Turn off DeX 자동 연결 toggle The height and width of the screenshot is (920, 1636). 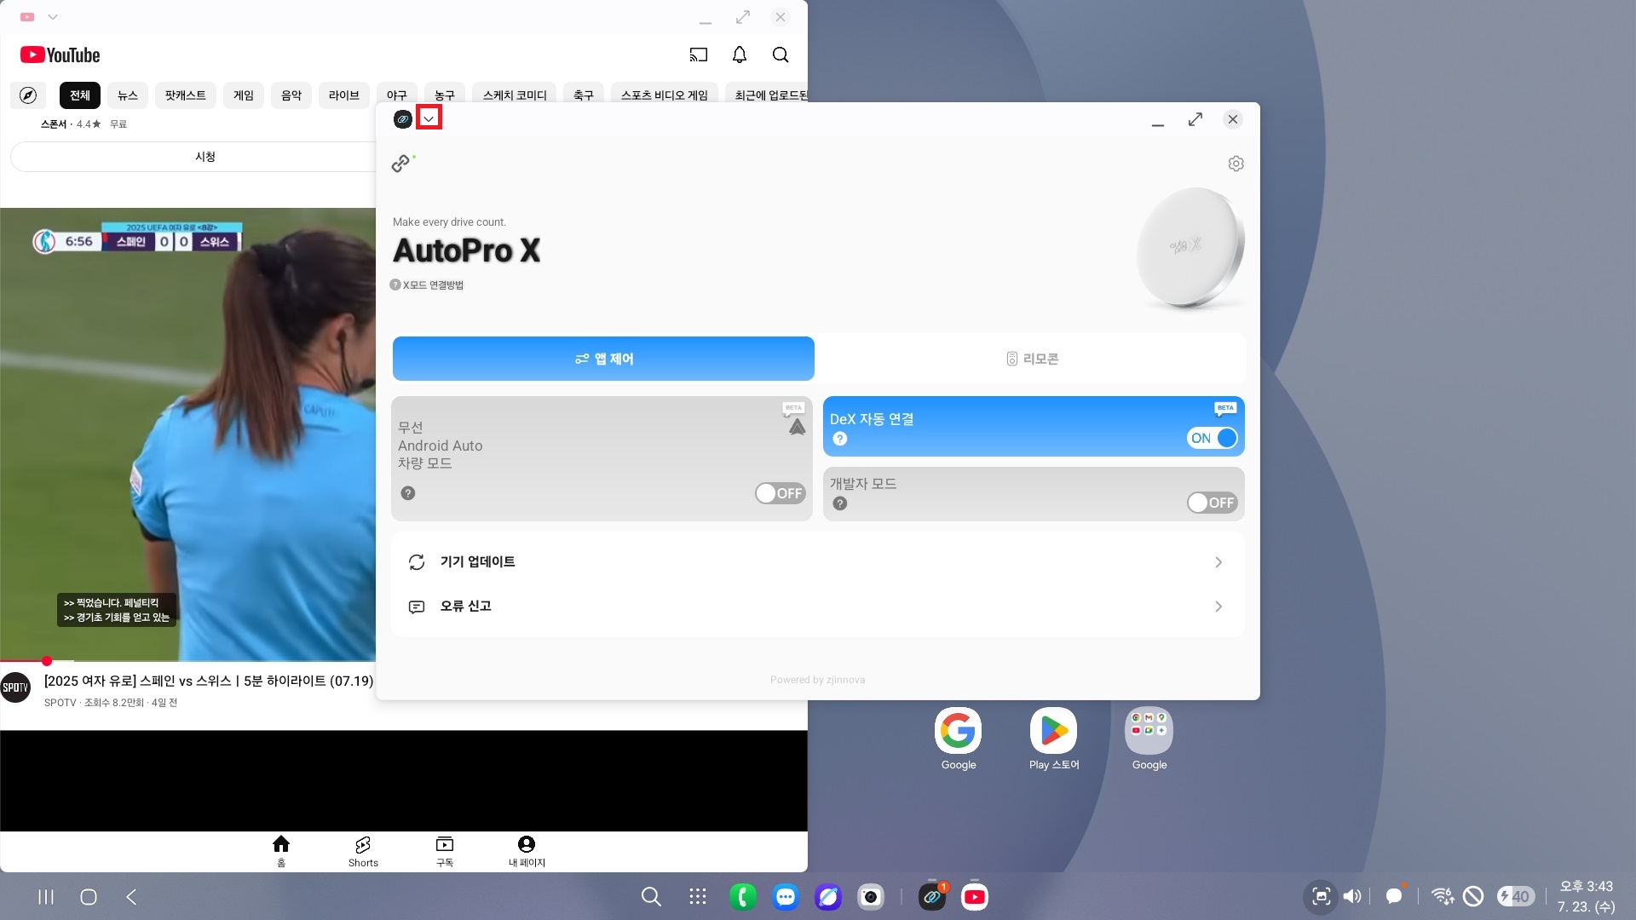pyautogui.click(x=1212, y=438)
